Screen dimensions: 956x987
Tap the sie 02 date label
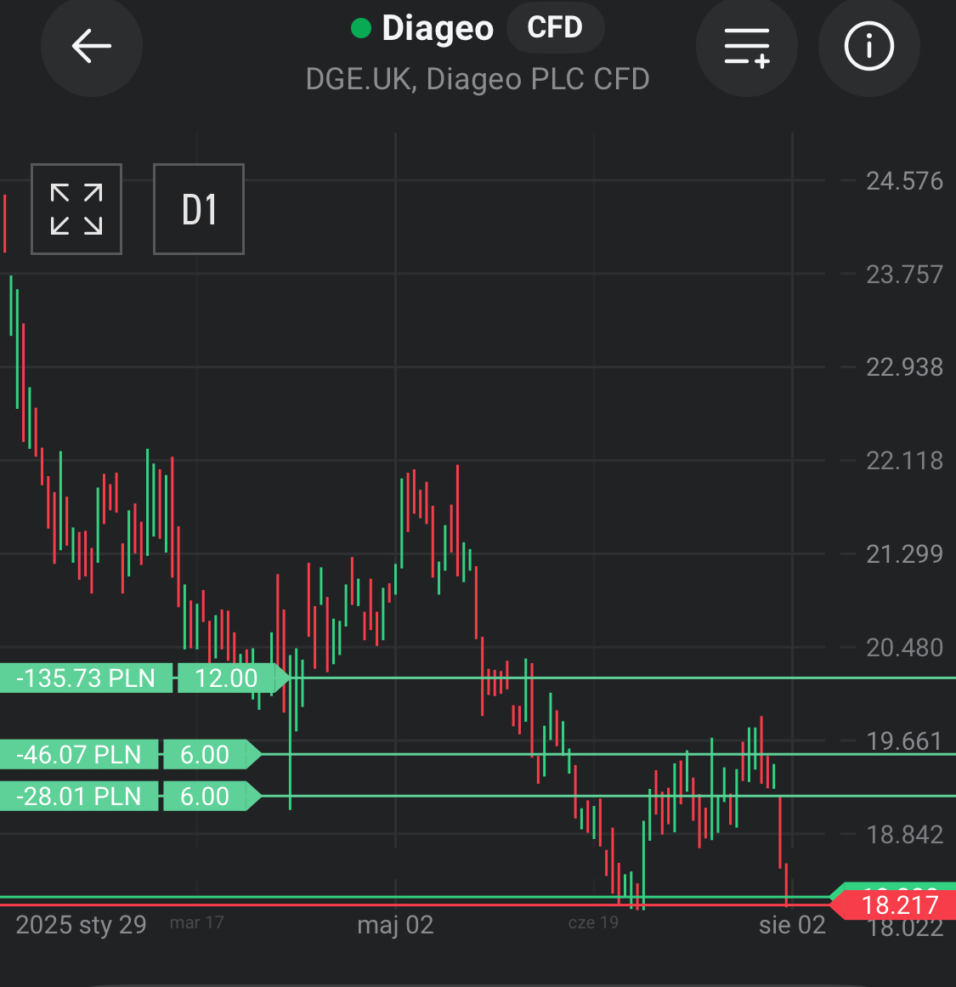coord(792,925)
